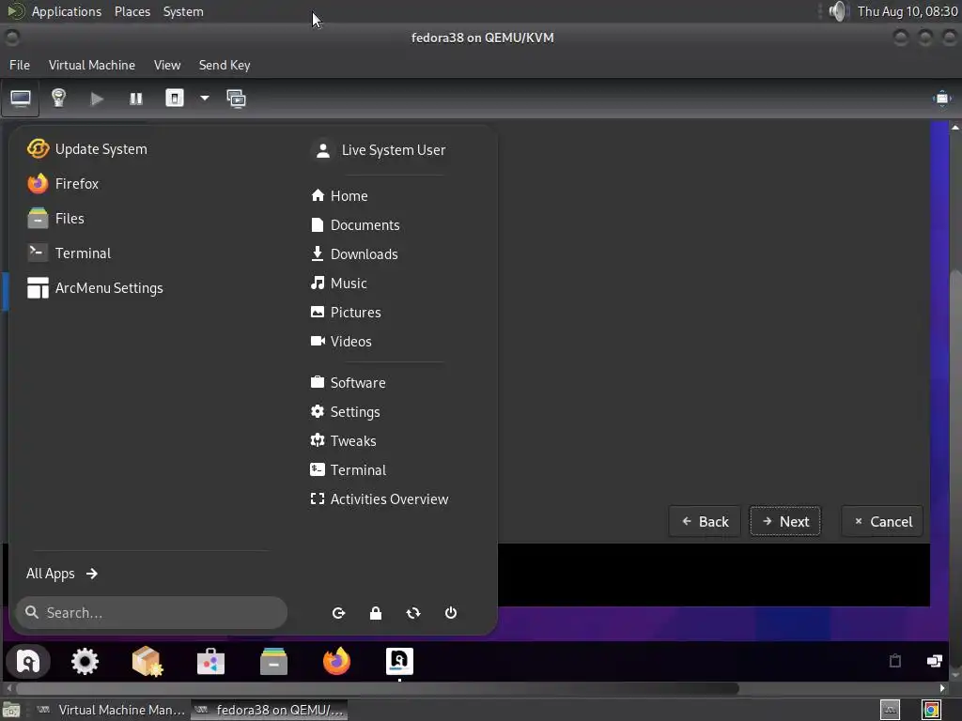Open the manage snapshots toolbar icon
The height and width of the screenshot is (721, 962).
[236, 99]
